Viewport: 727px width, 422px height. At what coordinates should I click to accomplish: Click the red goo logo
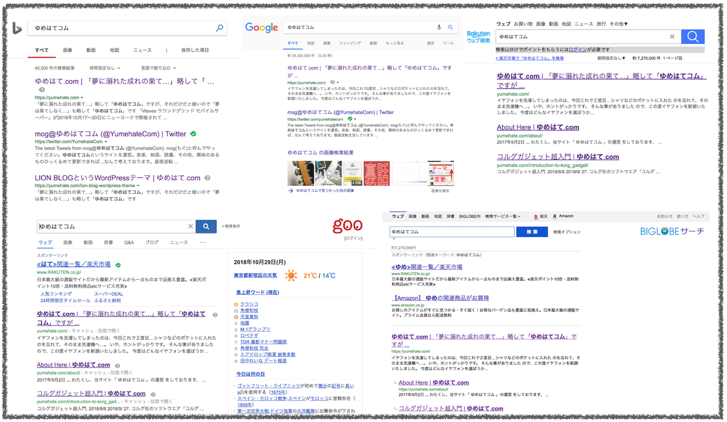pyautogui.click(x=347, y=226)
